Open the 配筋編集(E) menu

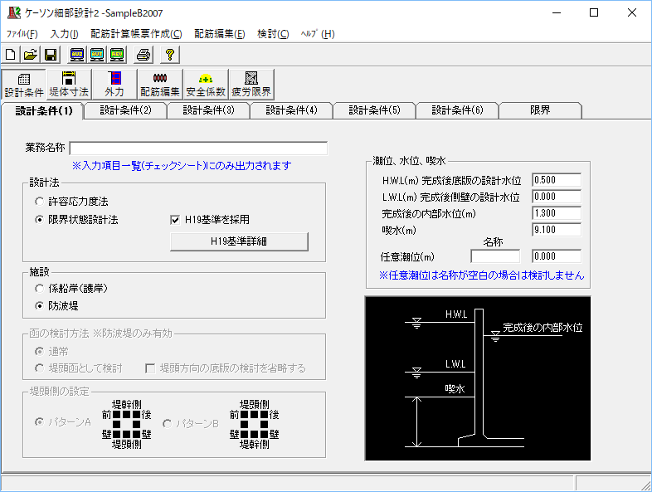(x=220, y=34)
